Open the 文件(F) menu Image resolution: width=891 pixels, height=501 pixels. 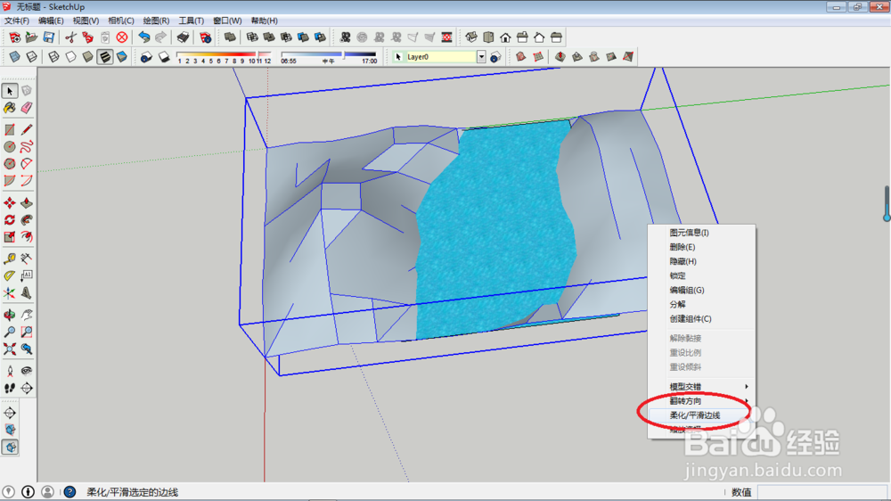click(x=17, y=21)
